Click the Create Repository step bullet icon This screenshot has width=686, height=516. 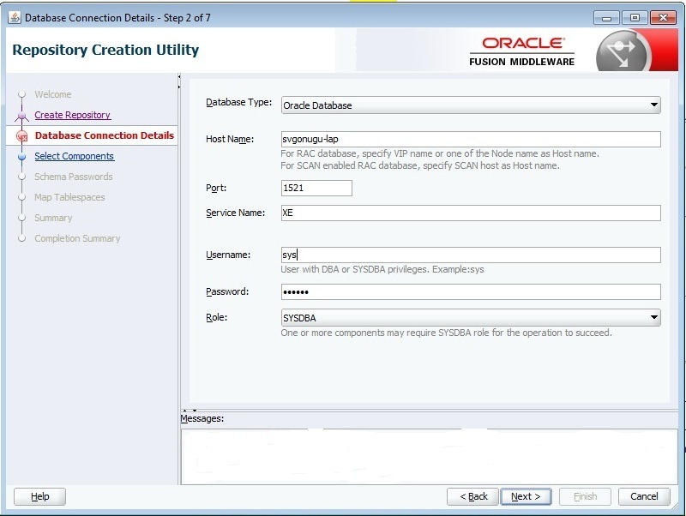coord(22,116)
